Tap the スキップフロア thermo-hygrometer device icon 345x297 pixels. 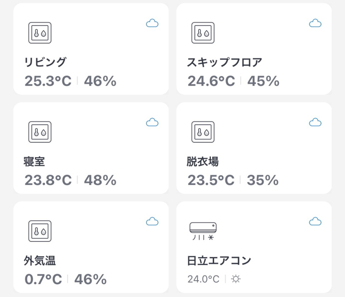[203, 33]
